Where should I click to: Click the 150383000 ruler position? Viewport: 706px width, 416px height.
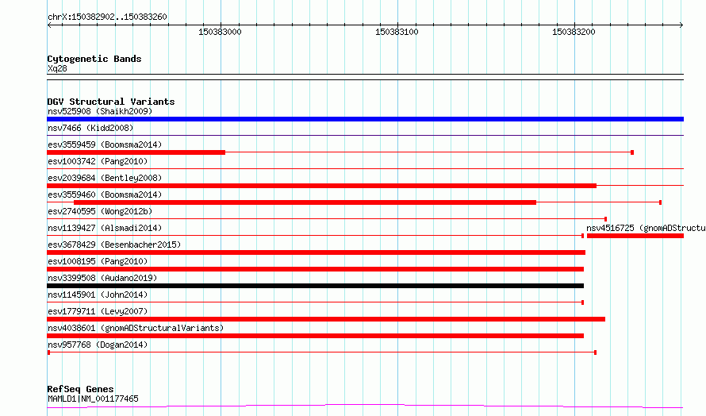[220, 32]
